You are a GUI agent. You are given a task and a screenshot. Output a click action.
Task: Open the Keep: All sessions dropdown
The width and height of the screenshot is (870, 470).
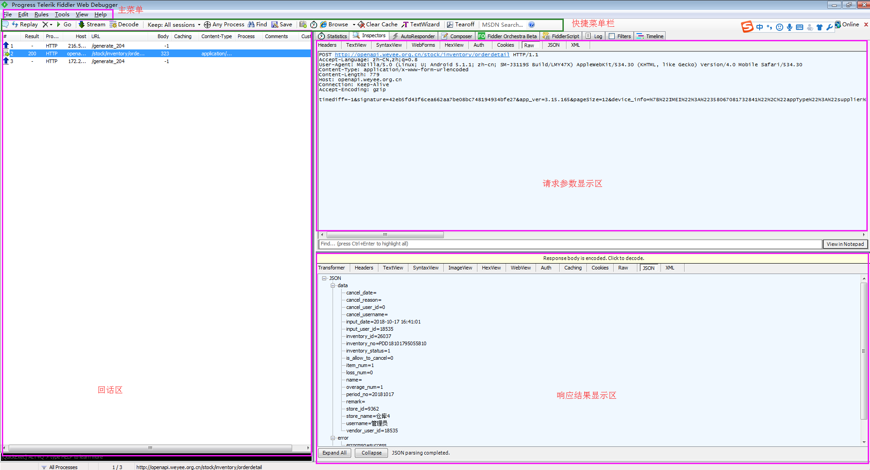174,24
